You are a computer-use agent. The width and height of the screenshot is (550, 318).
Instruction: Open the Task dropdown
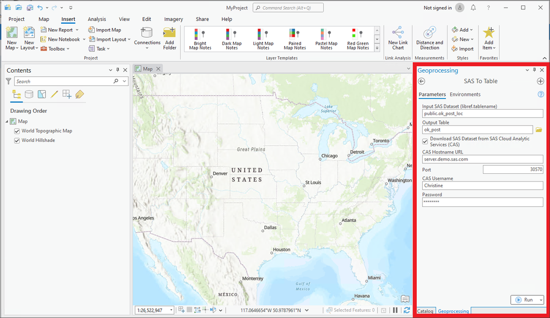click(108, 49)
